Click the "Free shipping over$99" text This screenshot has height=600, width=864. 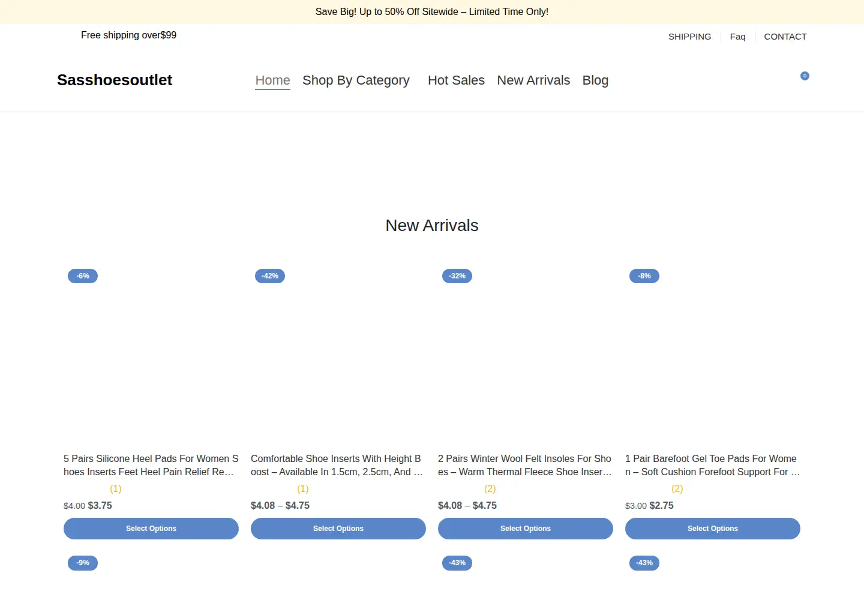coord(129,35)
